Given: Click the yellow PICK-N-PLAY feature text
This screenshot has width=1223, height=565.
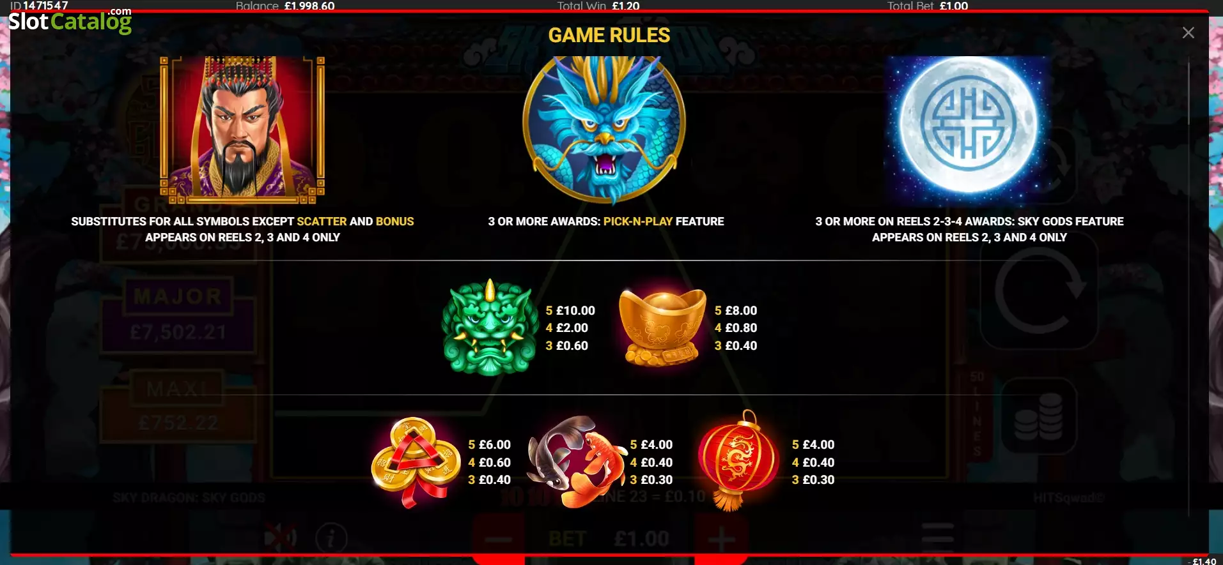Looking at the screenshot, I should 638,222.
